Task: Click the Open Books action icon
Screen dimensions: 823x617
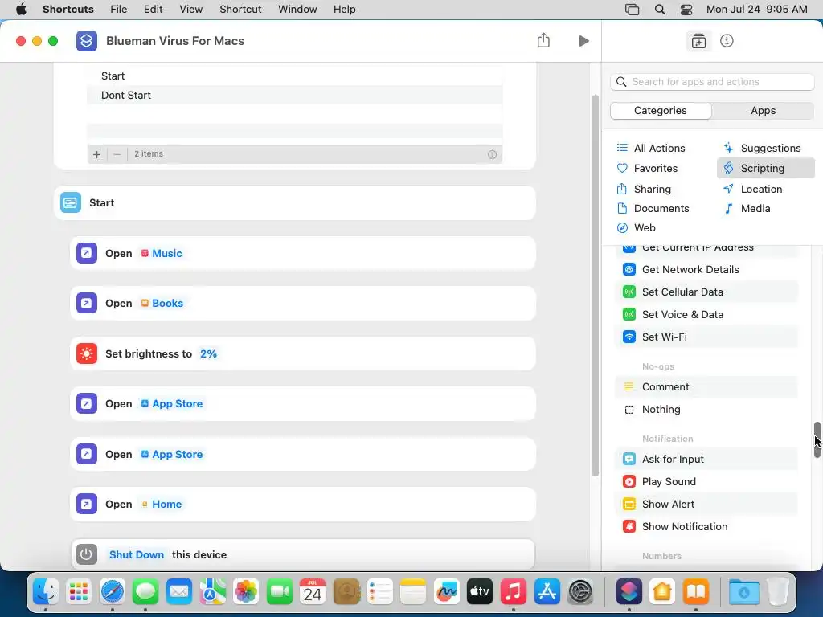Action: (x=87, y=303)
